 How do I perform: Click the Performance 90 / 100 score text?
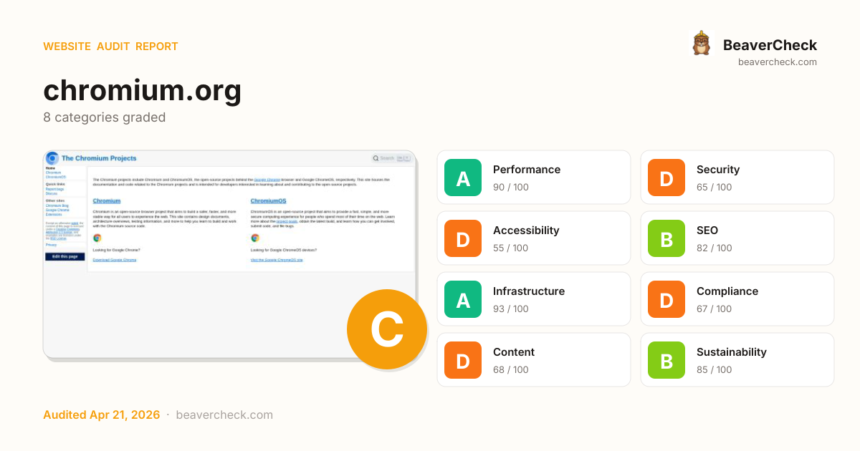pos(510,187)
